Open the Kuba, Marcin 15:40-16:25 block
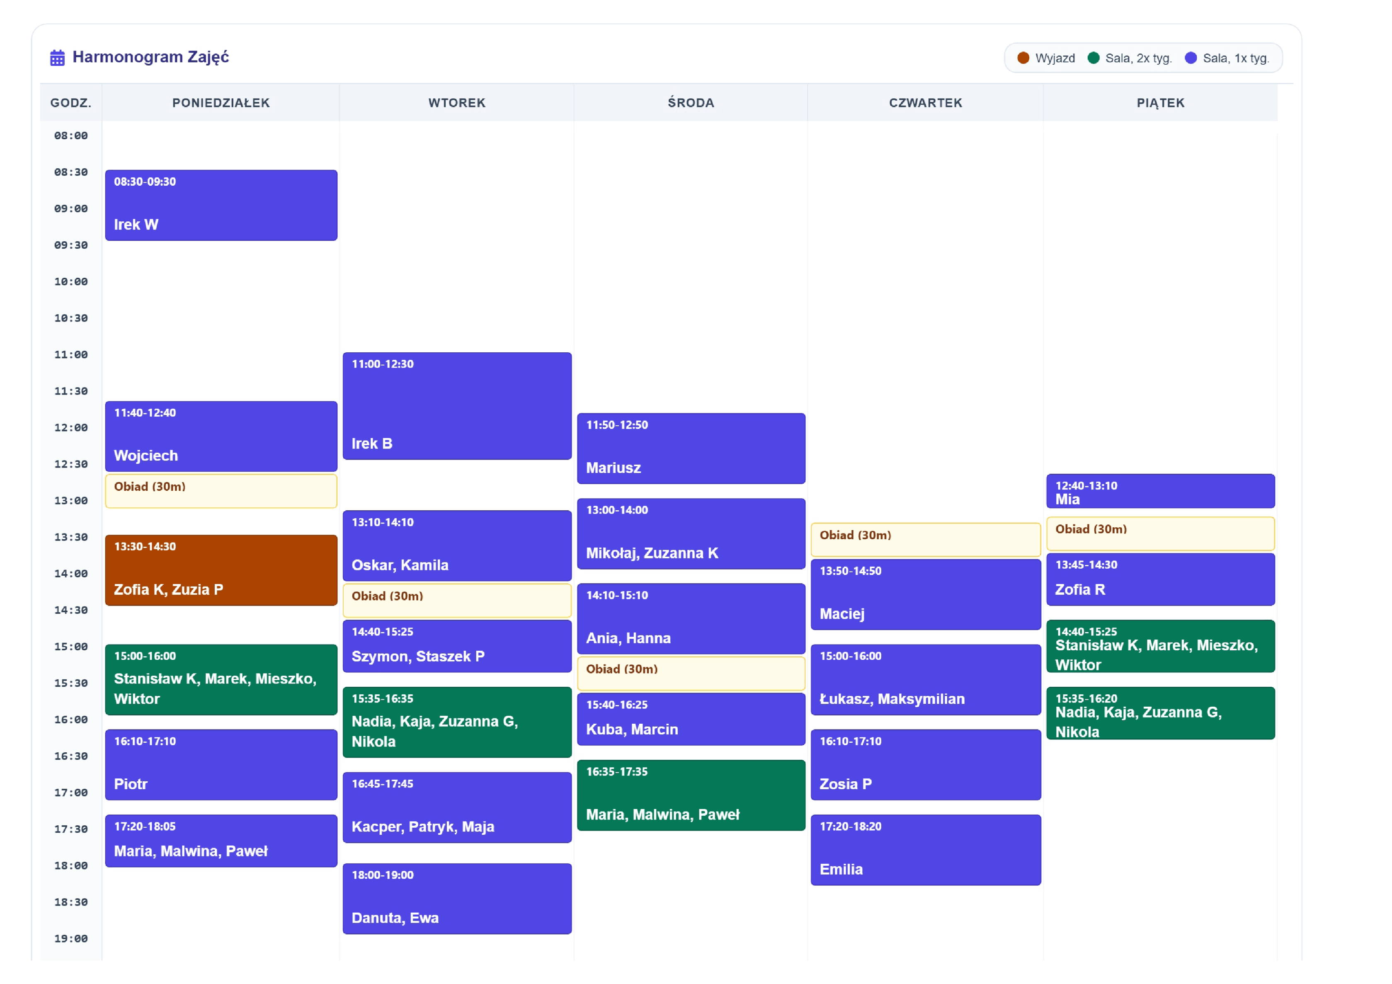This screenshot has width=1392, height=984. [x=691, y=719]
